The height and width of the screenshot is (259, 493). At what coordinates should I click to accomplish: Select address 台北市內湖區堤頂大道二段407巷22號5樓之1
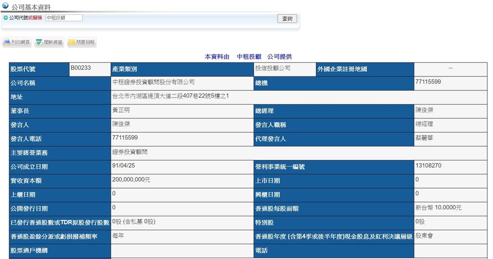(x=170, y=96)
